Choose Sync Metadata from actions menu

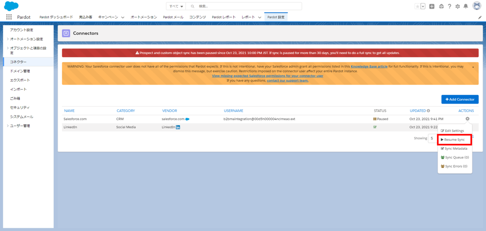(455, 149)
